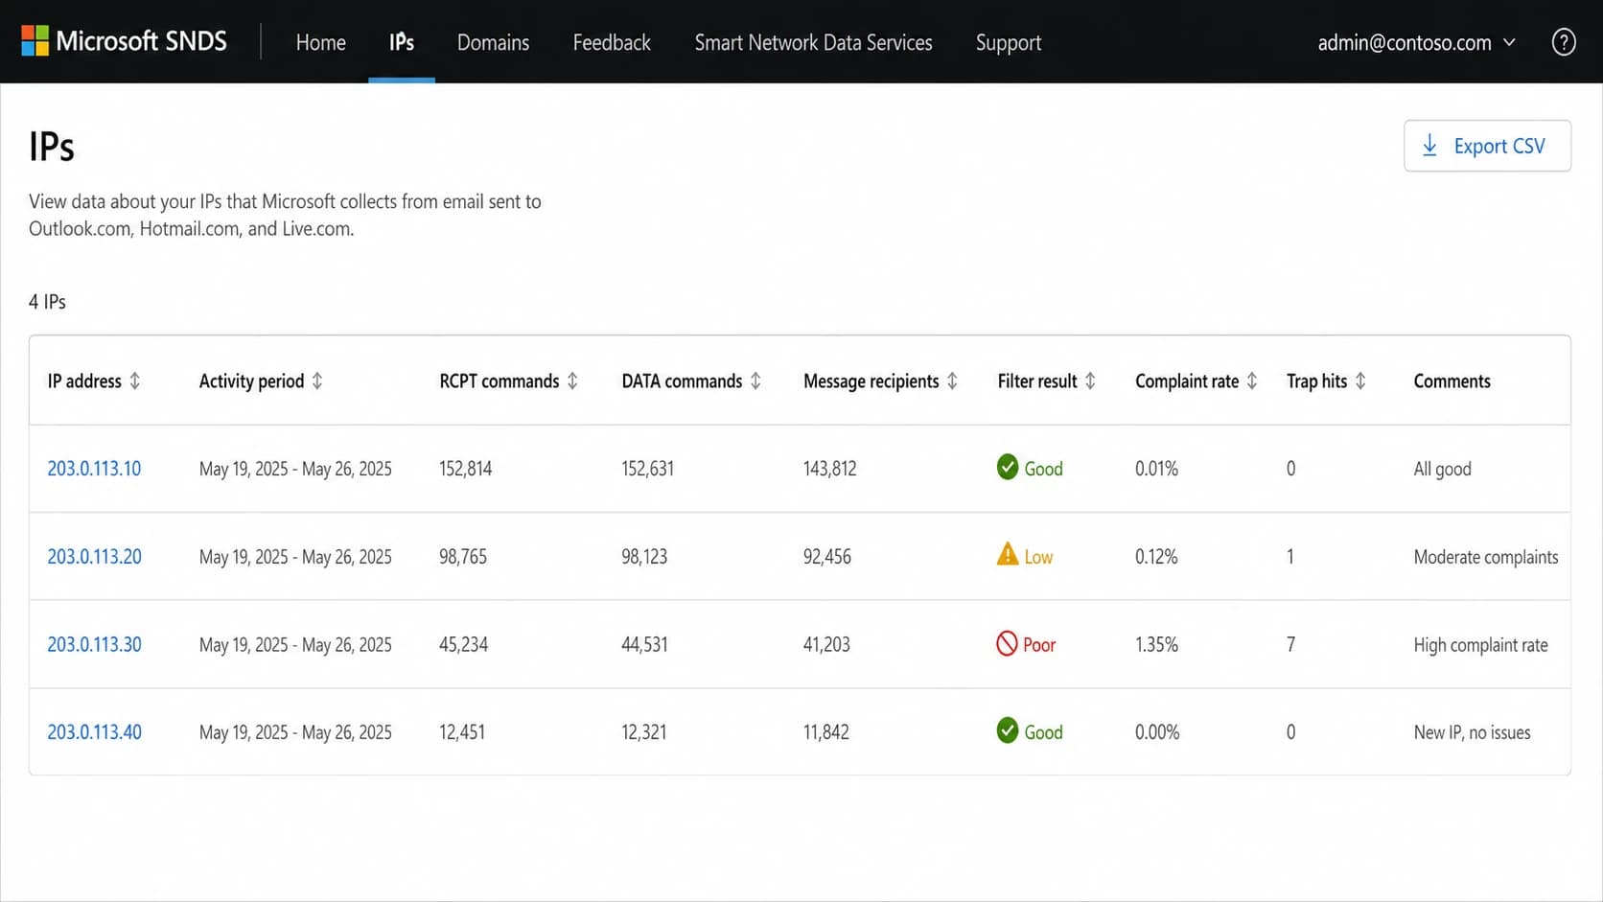This screenshot has width=1603, height=902.
Task: Click the IP address column header
Action: point(84,381)
